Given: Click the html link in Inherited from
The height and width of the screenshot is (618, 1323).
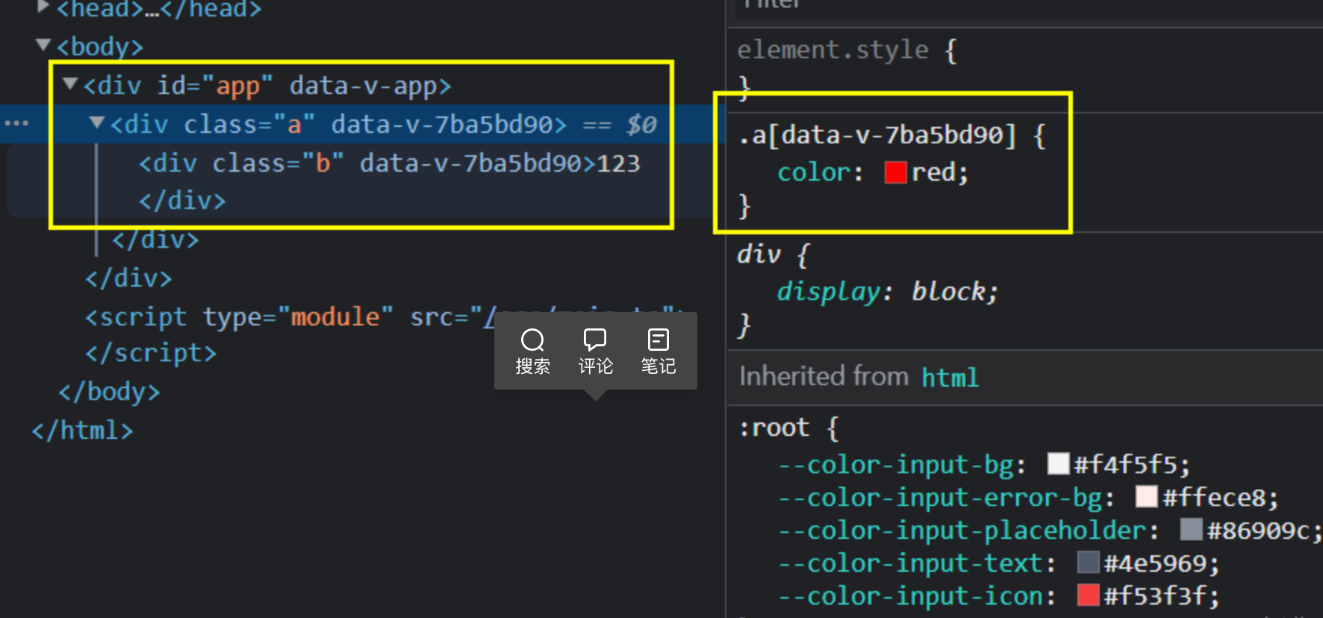Looking at the screenshot, I should click(950, 378).
